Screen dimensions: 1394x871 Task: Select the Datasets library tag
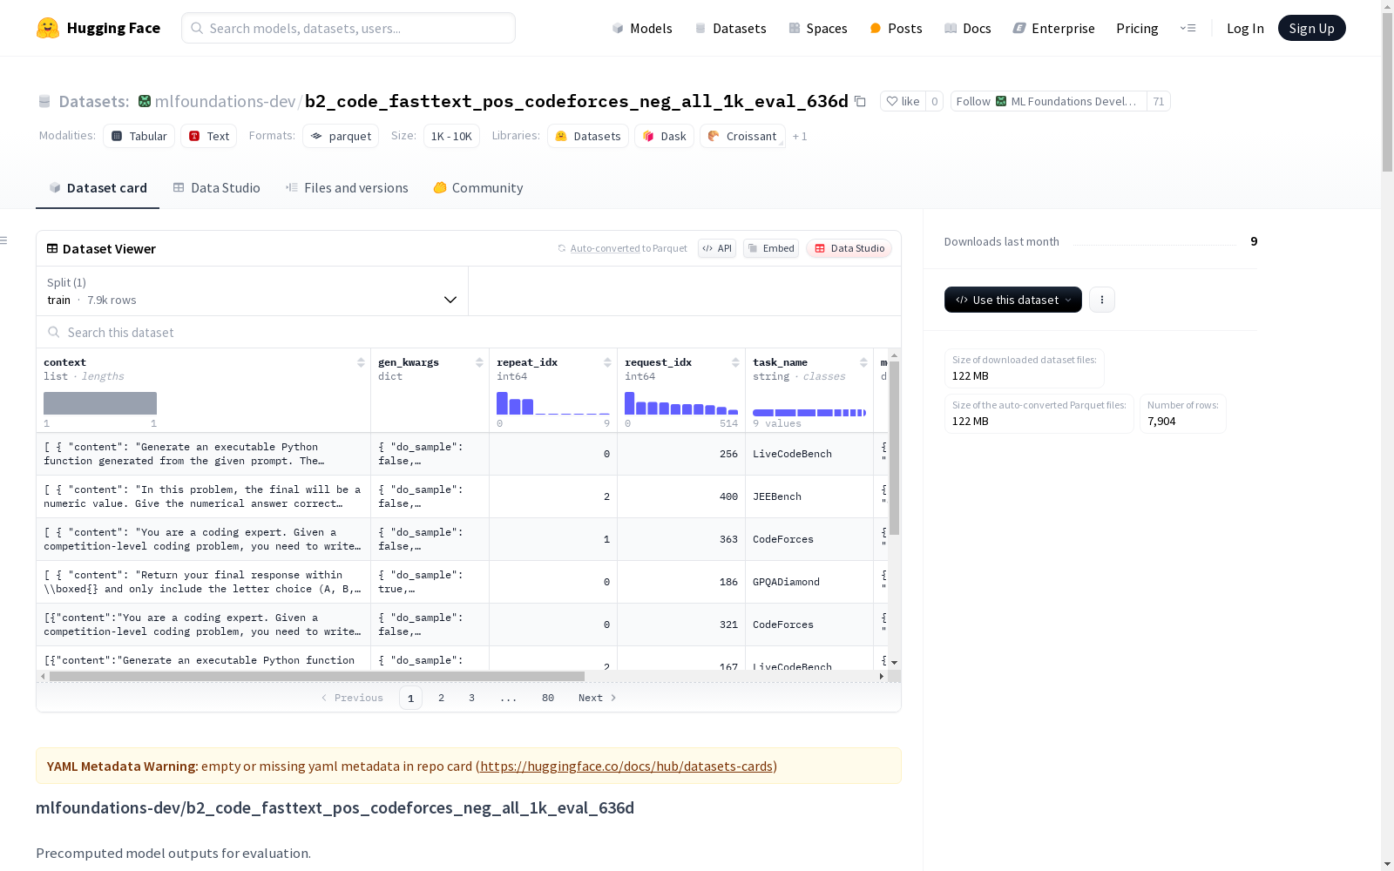(x=588, y=136)
